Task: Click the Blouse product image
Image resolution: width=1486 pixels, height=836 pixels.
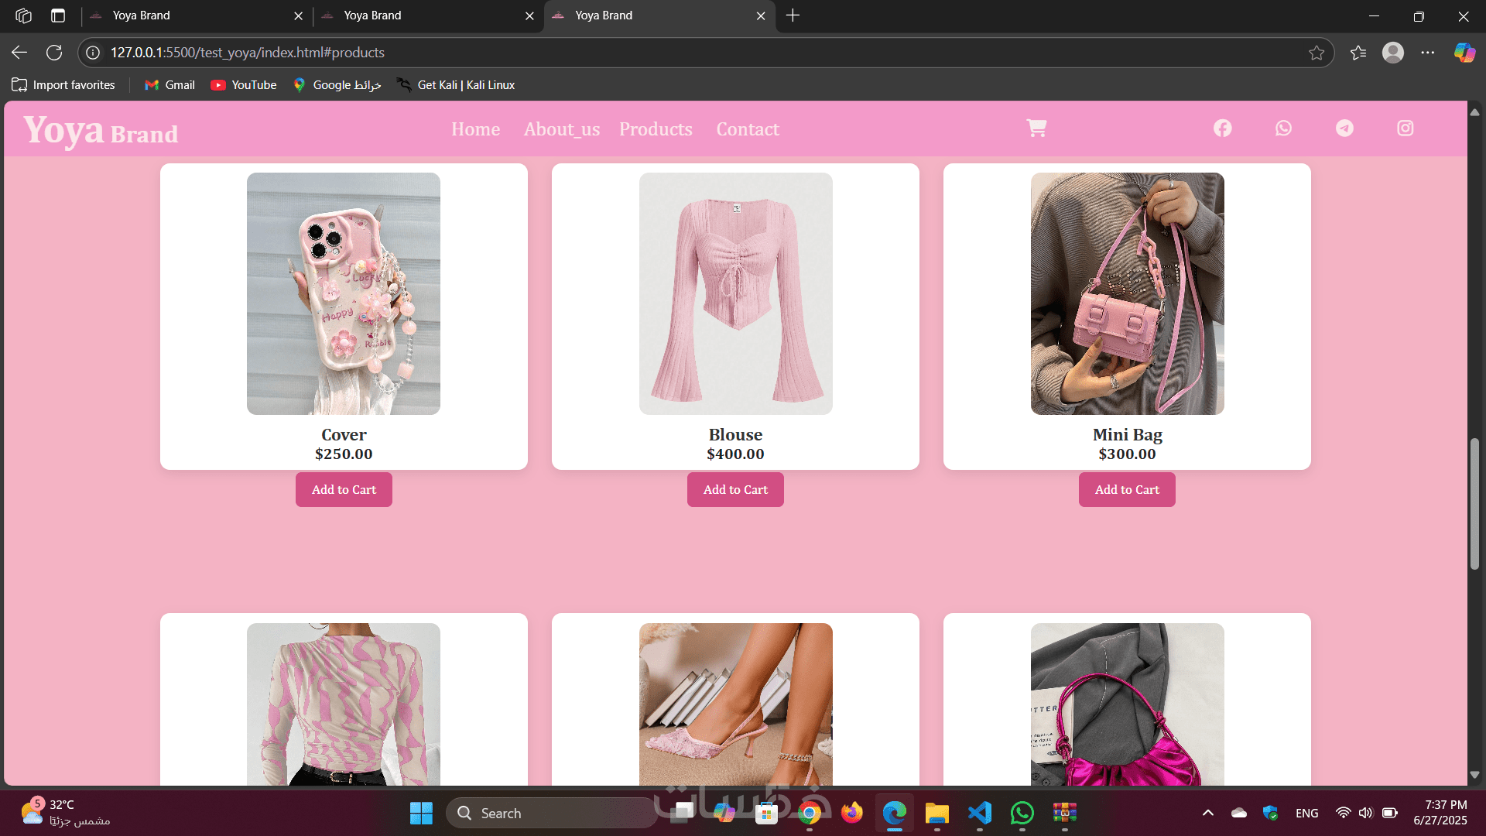Action: (735, 294)
